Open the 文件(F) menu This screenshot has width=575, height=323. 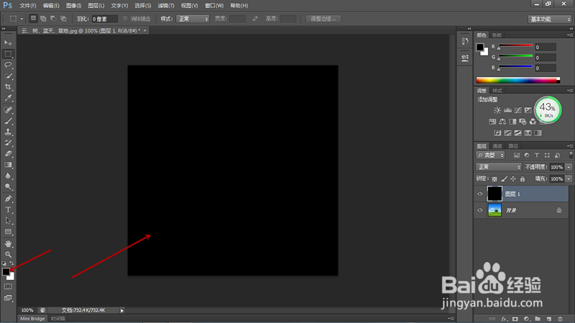[28, 6]
